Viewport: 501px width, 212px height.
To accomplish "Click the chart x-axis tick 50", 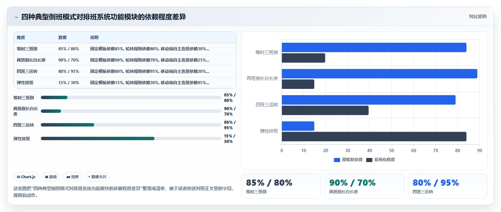I will click(x=392, y=150).
